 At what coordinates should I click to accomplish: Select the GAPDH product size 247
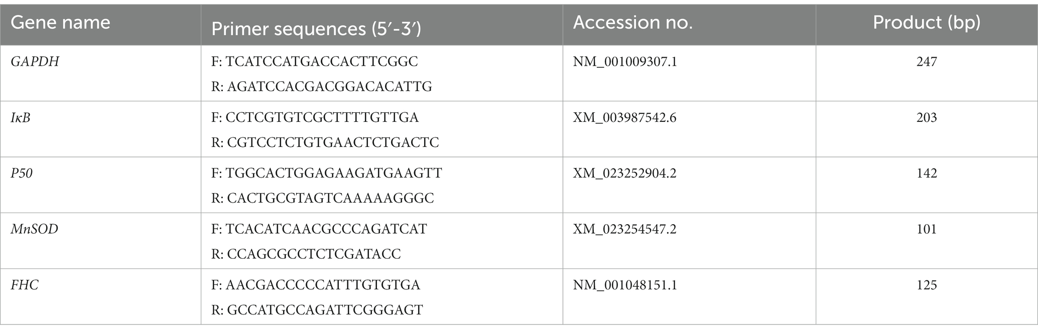tap(927, 62)
